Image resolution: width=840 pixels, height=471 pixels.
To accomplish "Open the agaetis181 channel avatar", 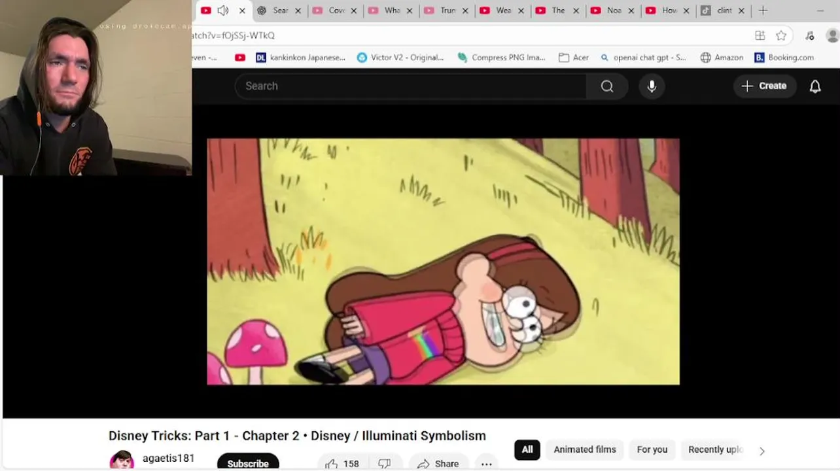I will click(x=122, y=461).
